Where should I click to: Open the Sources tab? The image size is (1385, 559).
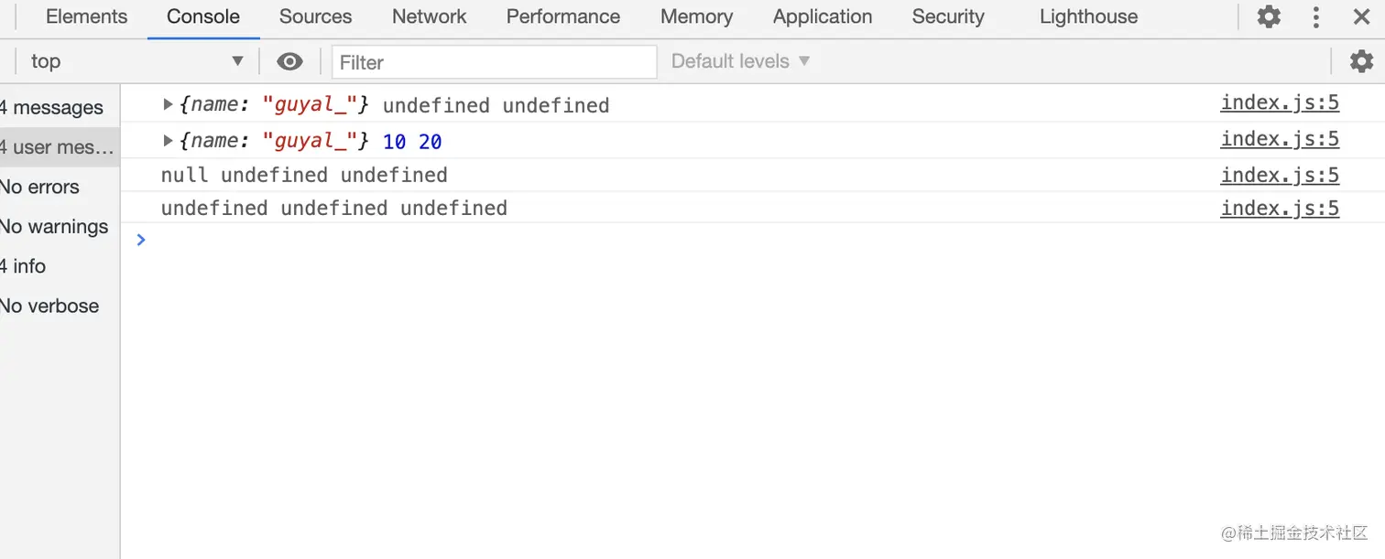(x=315, y=16)
